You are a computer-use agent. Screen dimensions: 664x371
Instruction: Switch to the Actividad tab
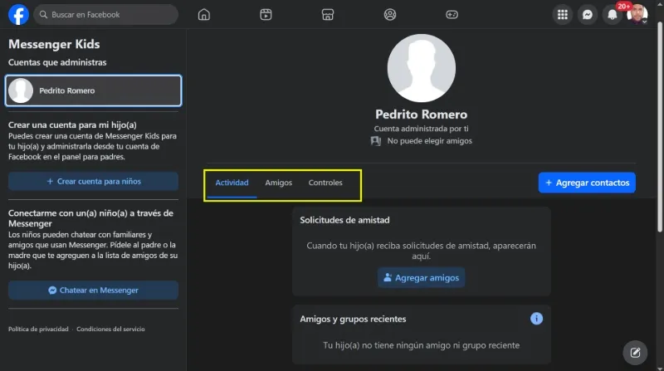(x=232, y=183)
